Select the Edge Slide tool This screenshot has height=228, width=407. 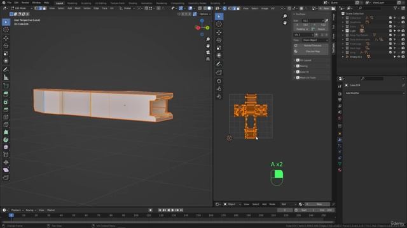(6, 155)
